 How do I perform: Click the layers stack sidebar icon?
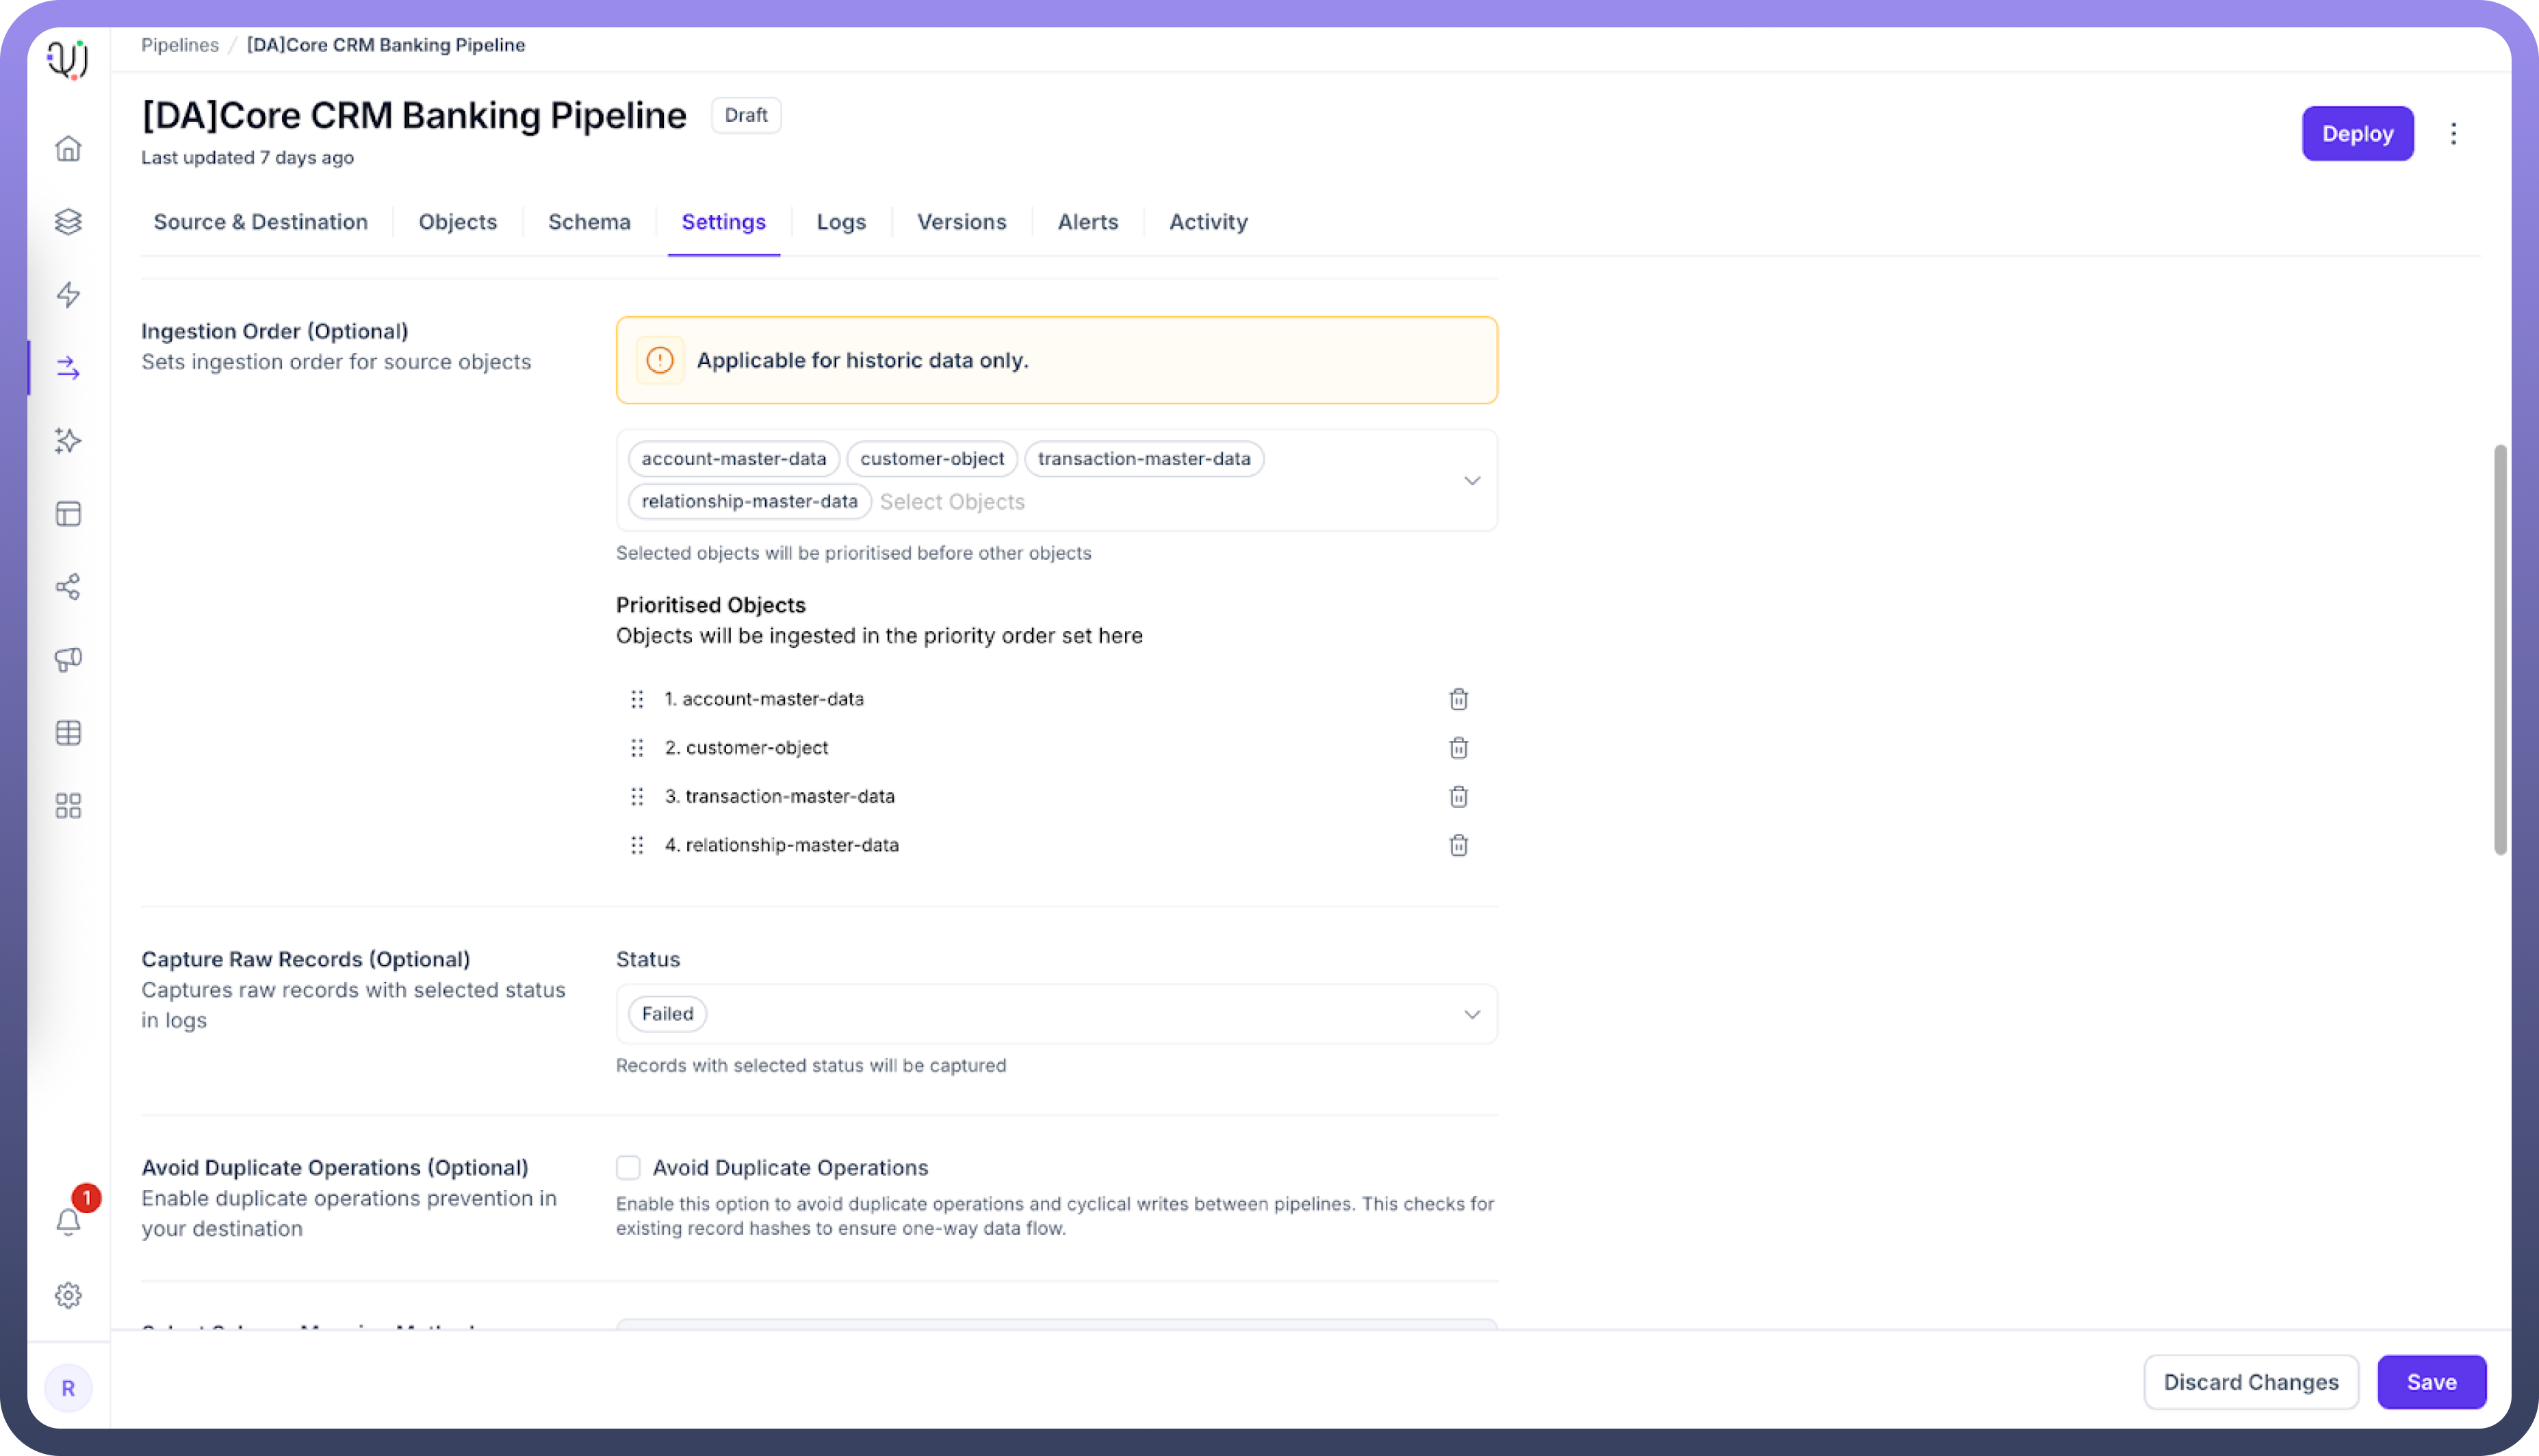[68, 222]
